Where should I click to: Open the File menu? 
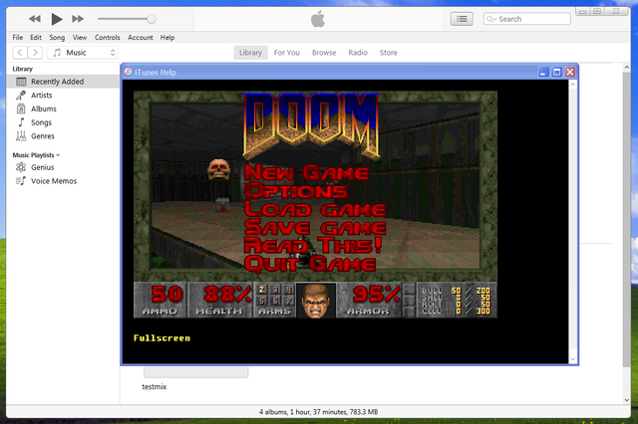tap(18, 38)
